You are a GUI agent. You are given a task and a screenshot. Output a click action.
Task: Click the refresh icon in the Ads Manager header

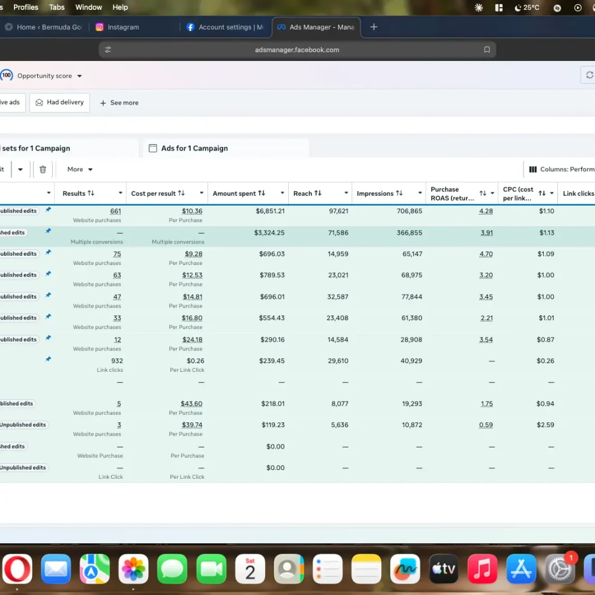point(589,75)
